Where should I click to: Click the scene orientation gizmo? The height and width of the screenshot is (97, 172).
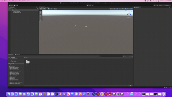[x=129, y=14]
